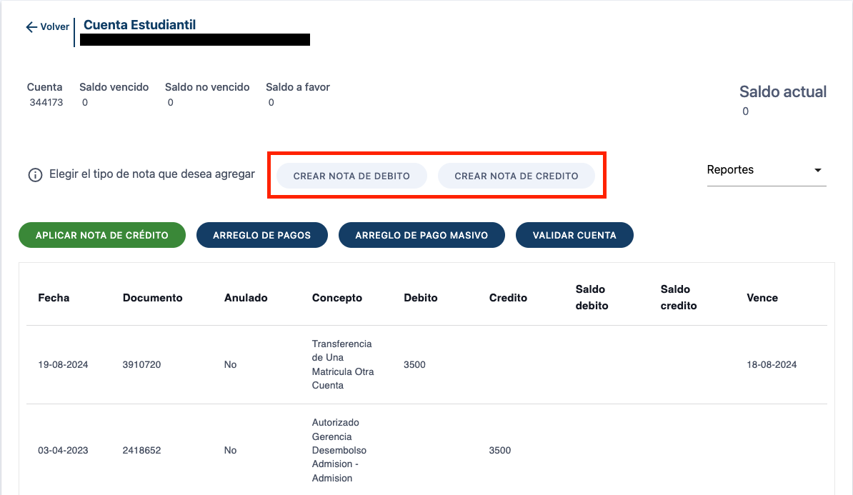Click the Concepto column header

tap(336, 298)
